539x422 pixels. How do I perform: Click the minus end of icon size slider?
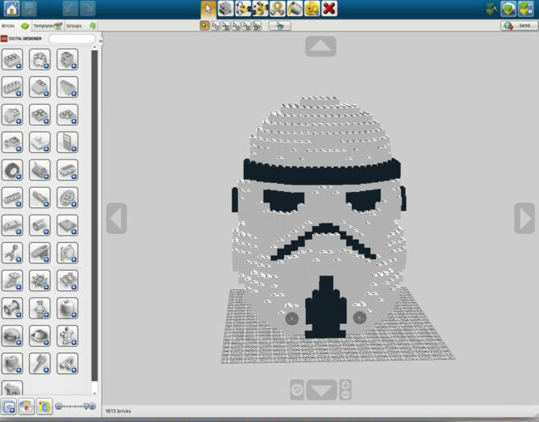(58, 406)
